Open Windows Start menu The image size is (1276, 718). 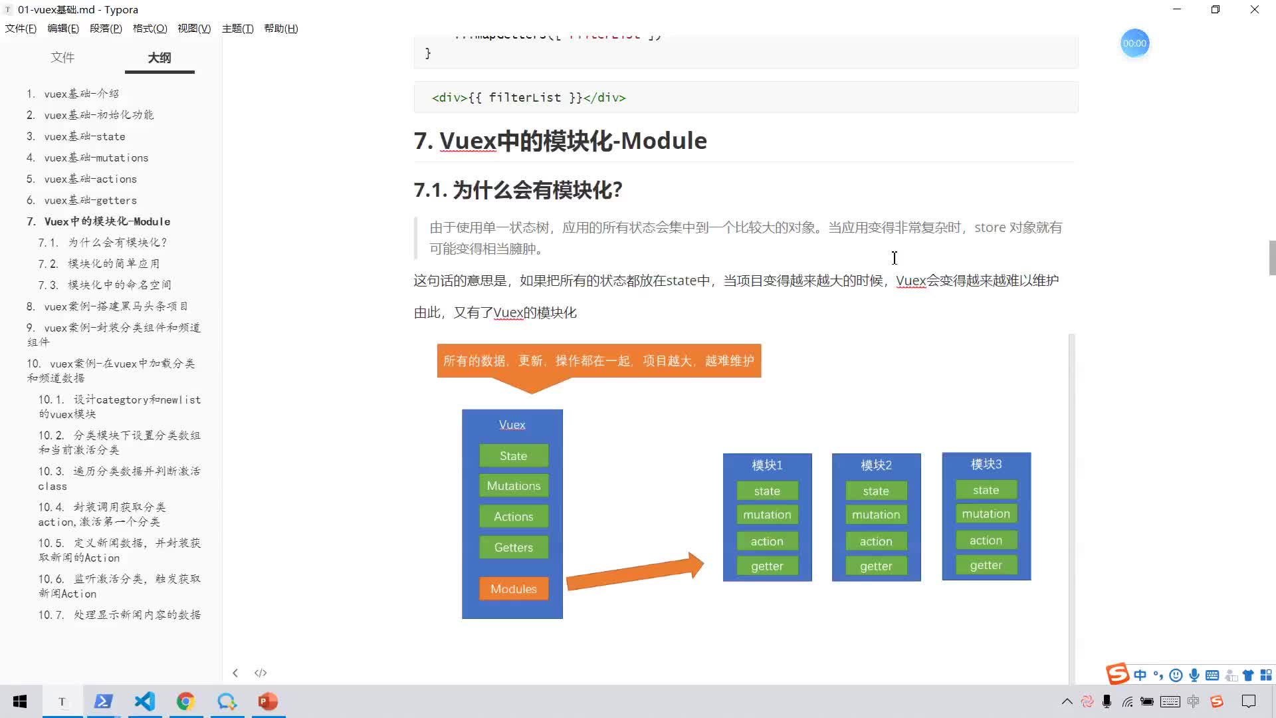point(20,701)
